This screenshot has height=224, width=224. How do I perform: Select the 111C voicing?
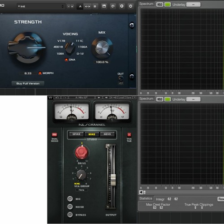coord(79,41)
